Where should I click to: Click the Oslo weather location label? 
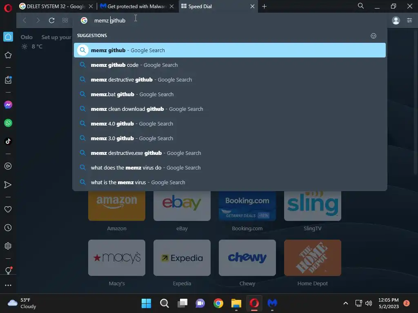(27, 37)
